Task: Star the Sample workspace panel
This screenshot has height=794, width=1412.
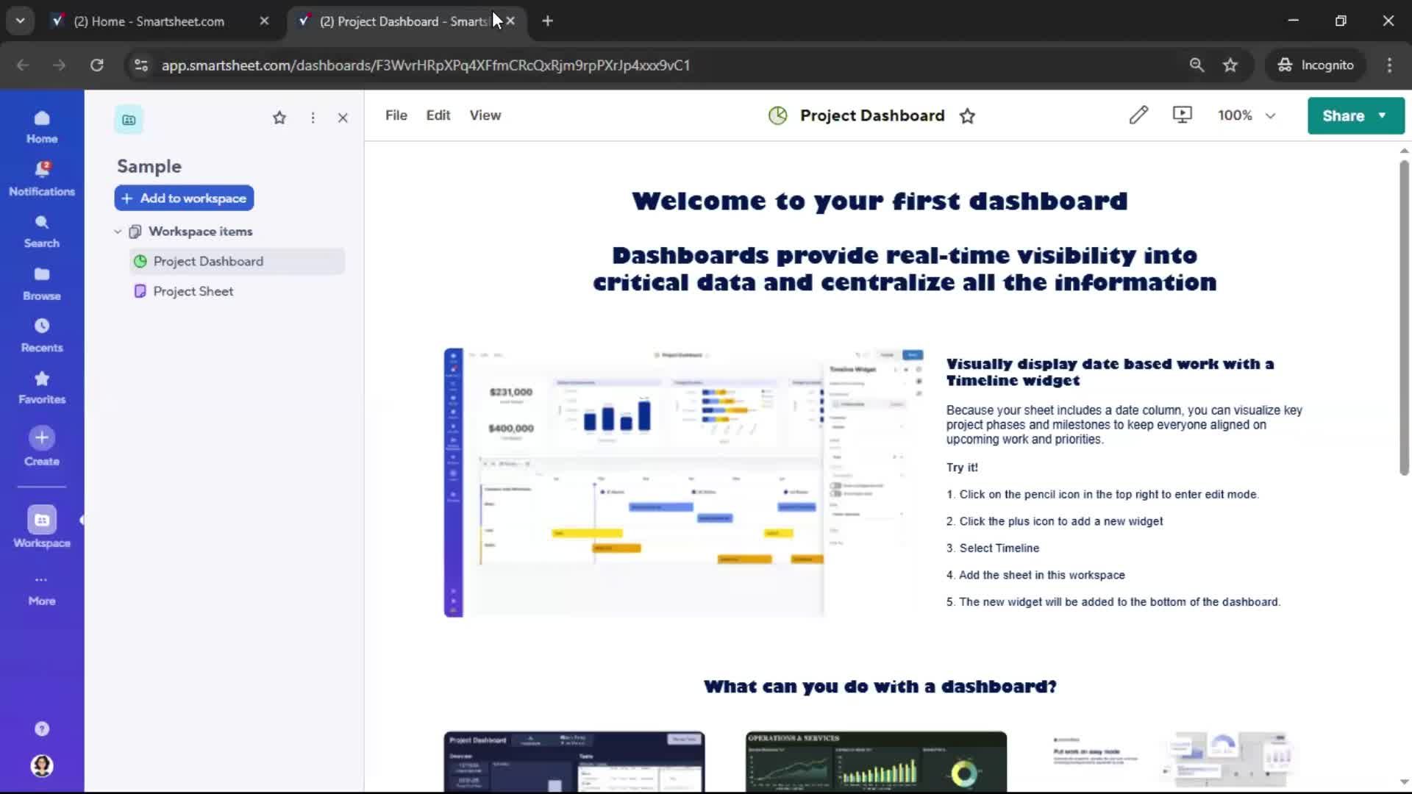Action: point(279,118)
